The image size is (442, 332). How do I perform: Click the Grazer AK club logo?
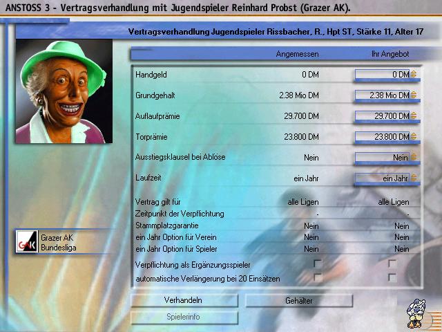tap(27, 241)
